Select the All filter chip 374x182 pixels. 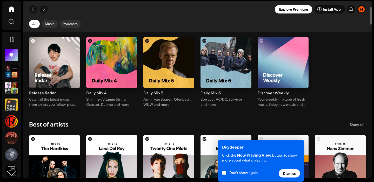(34, 24)
